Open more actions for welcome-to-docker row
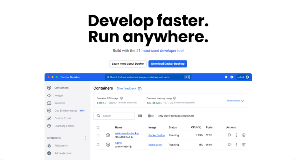The width and height of the screenshot is (296, 160). coord(236,135)
